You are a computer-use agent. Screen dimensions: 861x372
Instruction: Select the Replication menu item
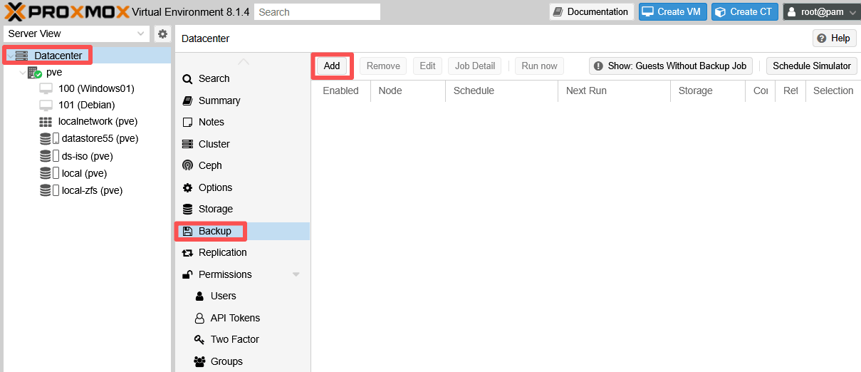(242, 253)
